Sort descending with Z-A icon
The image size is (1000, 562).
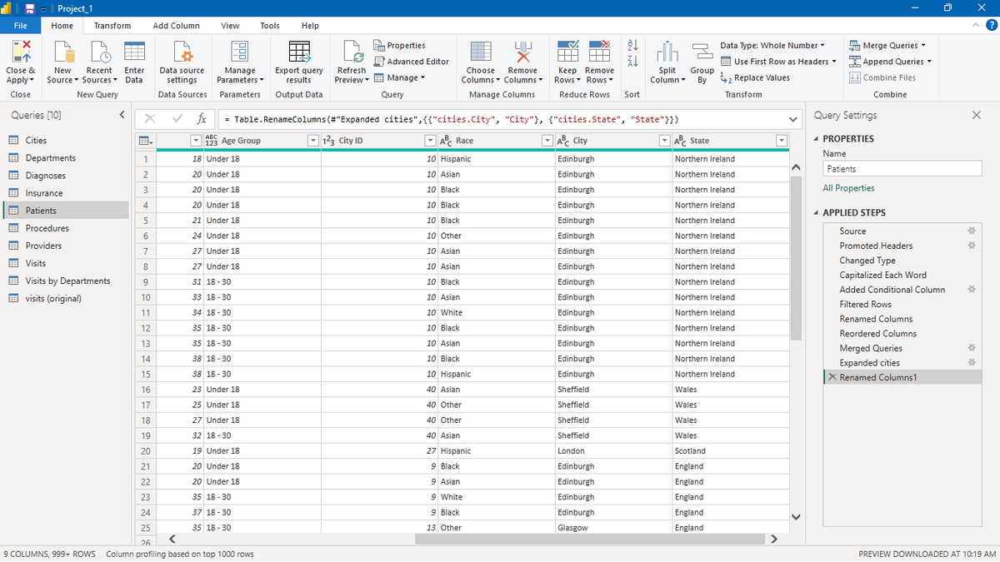pyautogui.click(x=632, y=62)
